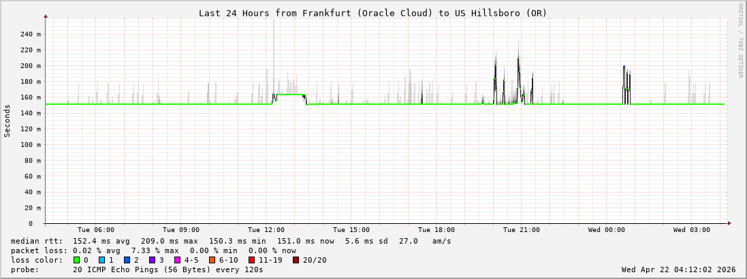Click the light blue loss swatch for 1
The image size is (747, 279).
coord(102,260)
